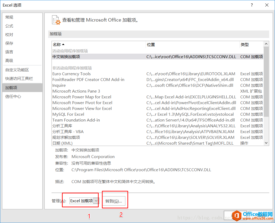Click the sort arrow on the 名称 column
The height and width of the screenshot is (223, 275).
[x=63, y=44]
